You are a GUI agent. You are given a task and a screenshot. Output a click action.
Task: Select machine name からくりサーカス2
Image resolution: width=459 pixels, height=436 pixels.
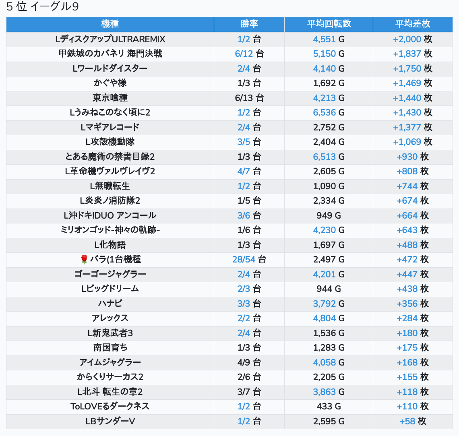coord(110,377)
